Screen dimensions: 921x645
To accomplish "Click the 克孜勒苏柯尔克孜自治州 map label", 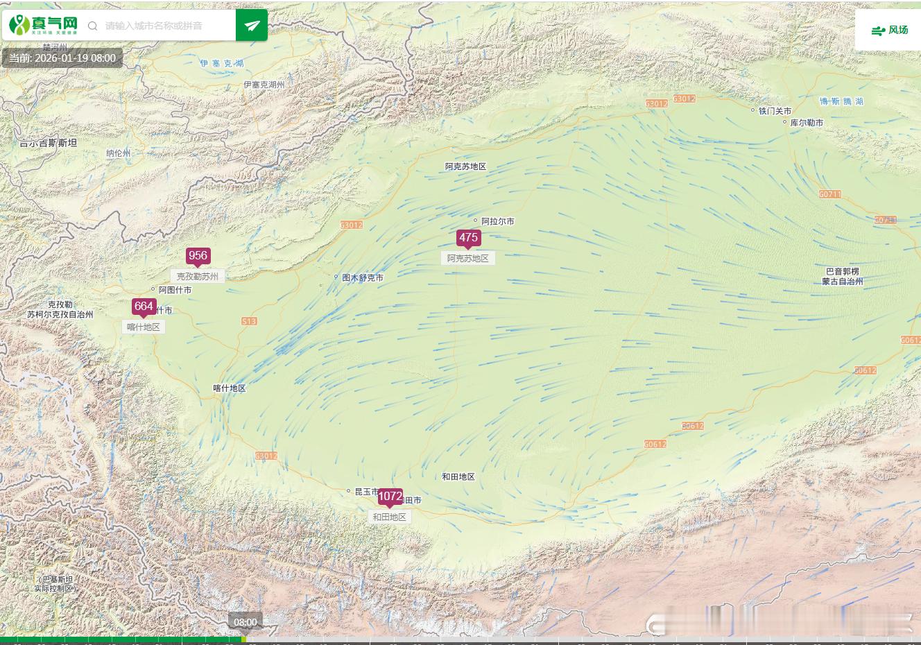I will [60, 309].
